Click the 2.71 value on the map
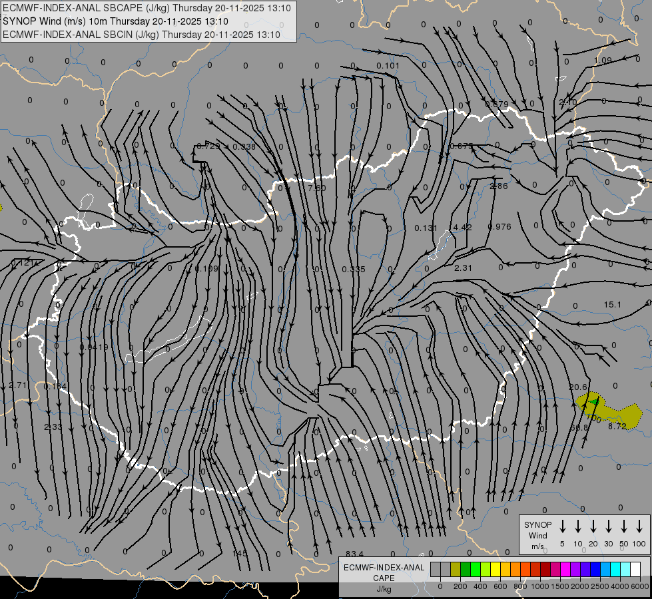This screenshot has width=652, height=599. tap(18, 385)
